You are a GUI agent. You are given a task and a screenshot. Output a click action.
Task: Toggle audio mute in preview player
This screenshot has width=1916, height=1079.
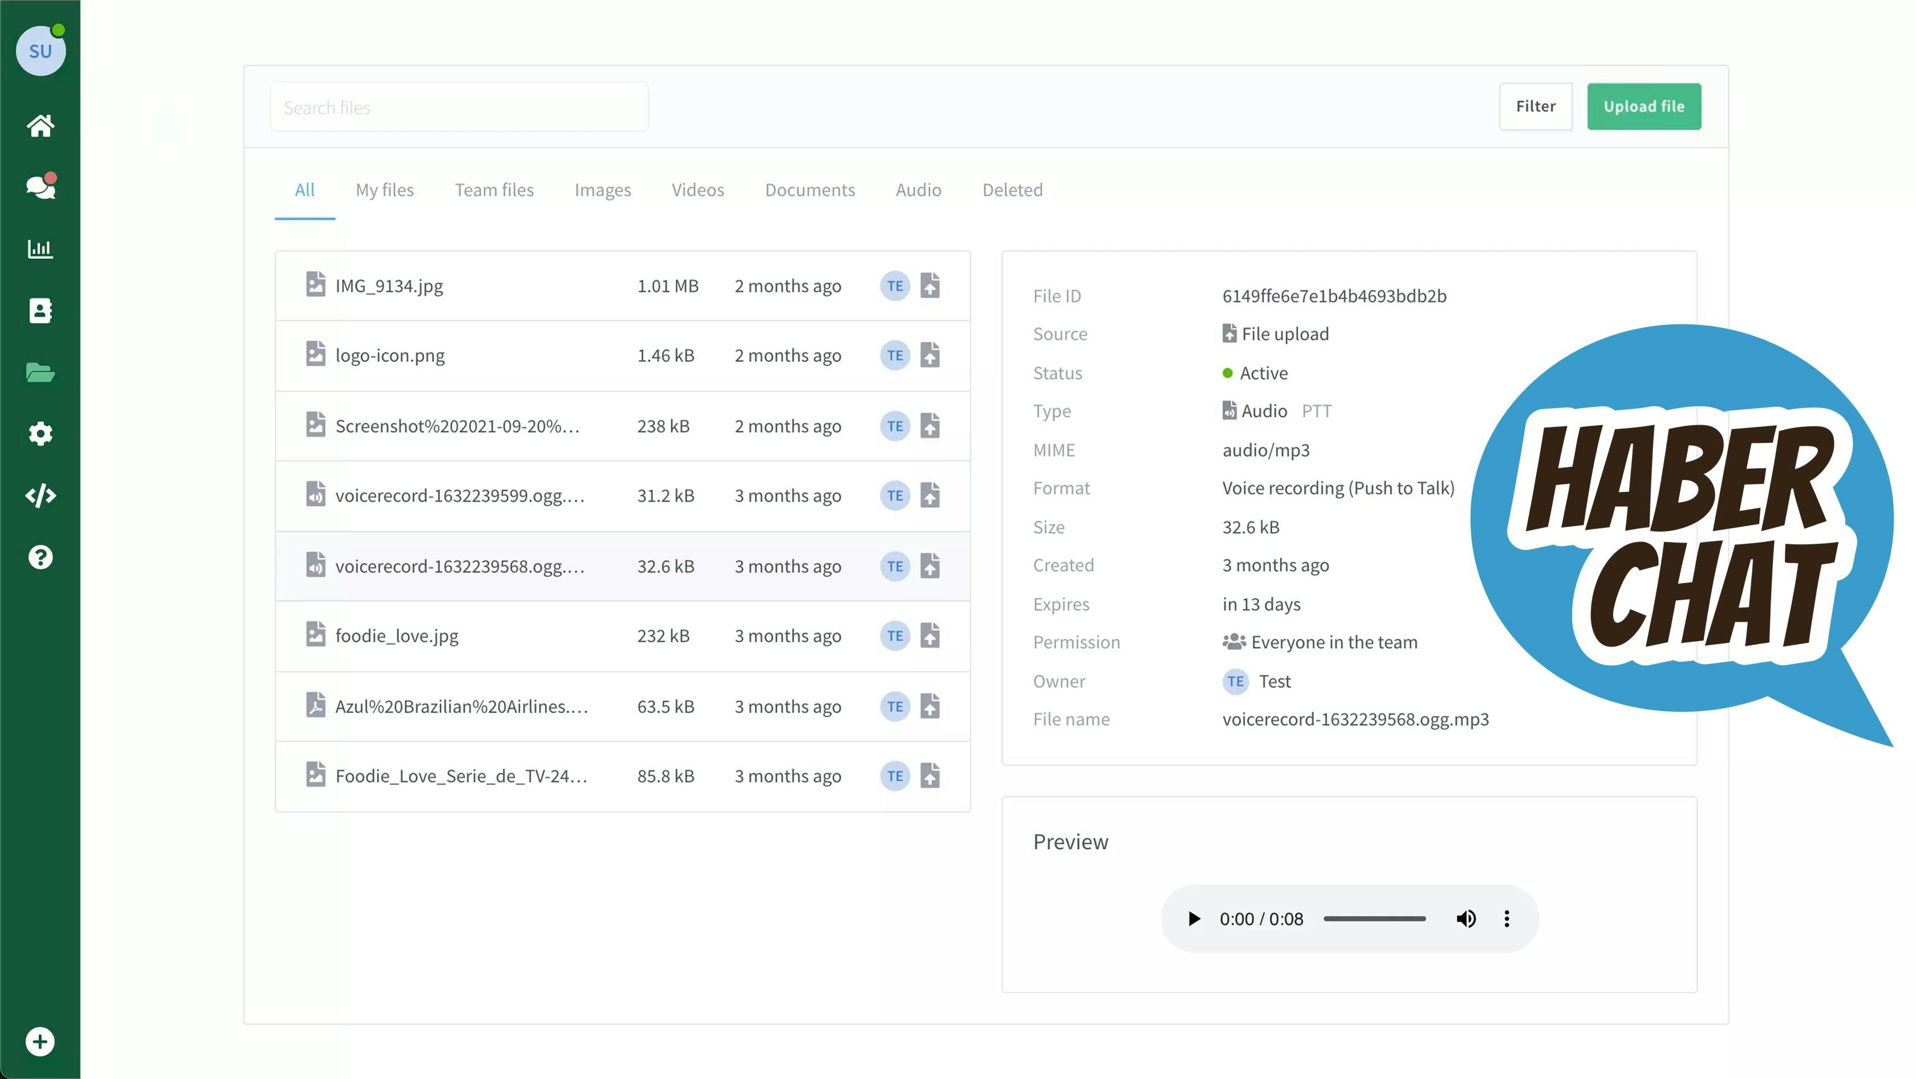click(1467, 918)
